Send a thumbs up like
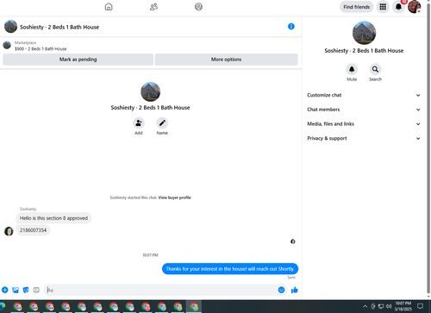The height and width of the screenshot is (313, 431). click(294, 290)
